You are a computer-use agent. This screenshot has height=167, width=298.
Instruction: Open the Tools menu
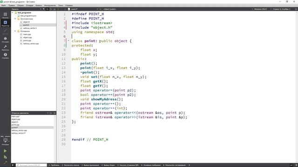point(50,6)
